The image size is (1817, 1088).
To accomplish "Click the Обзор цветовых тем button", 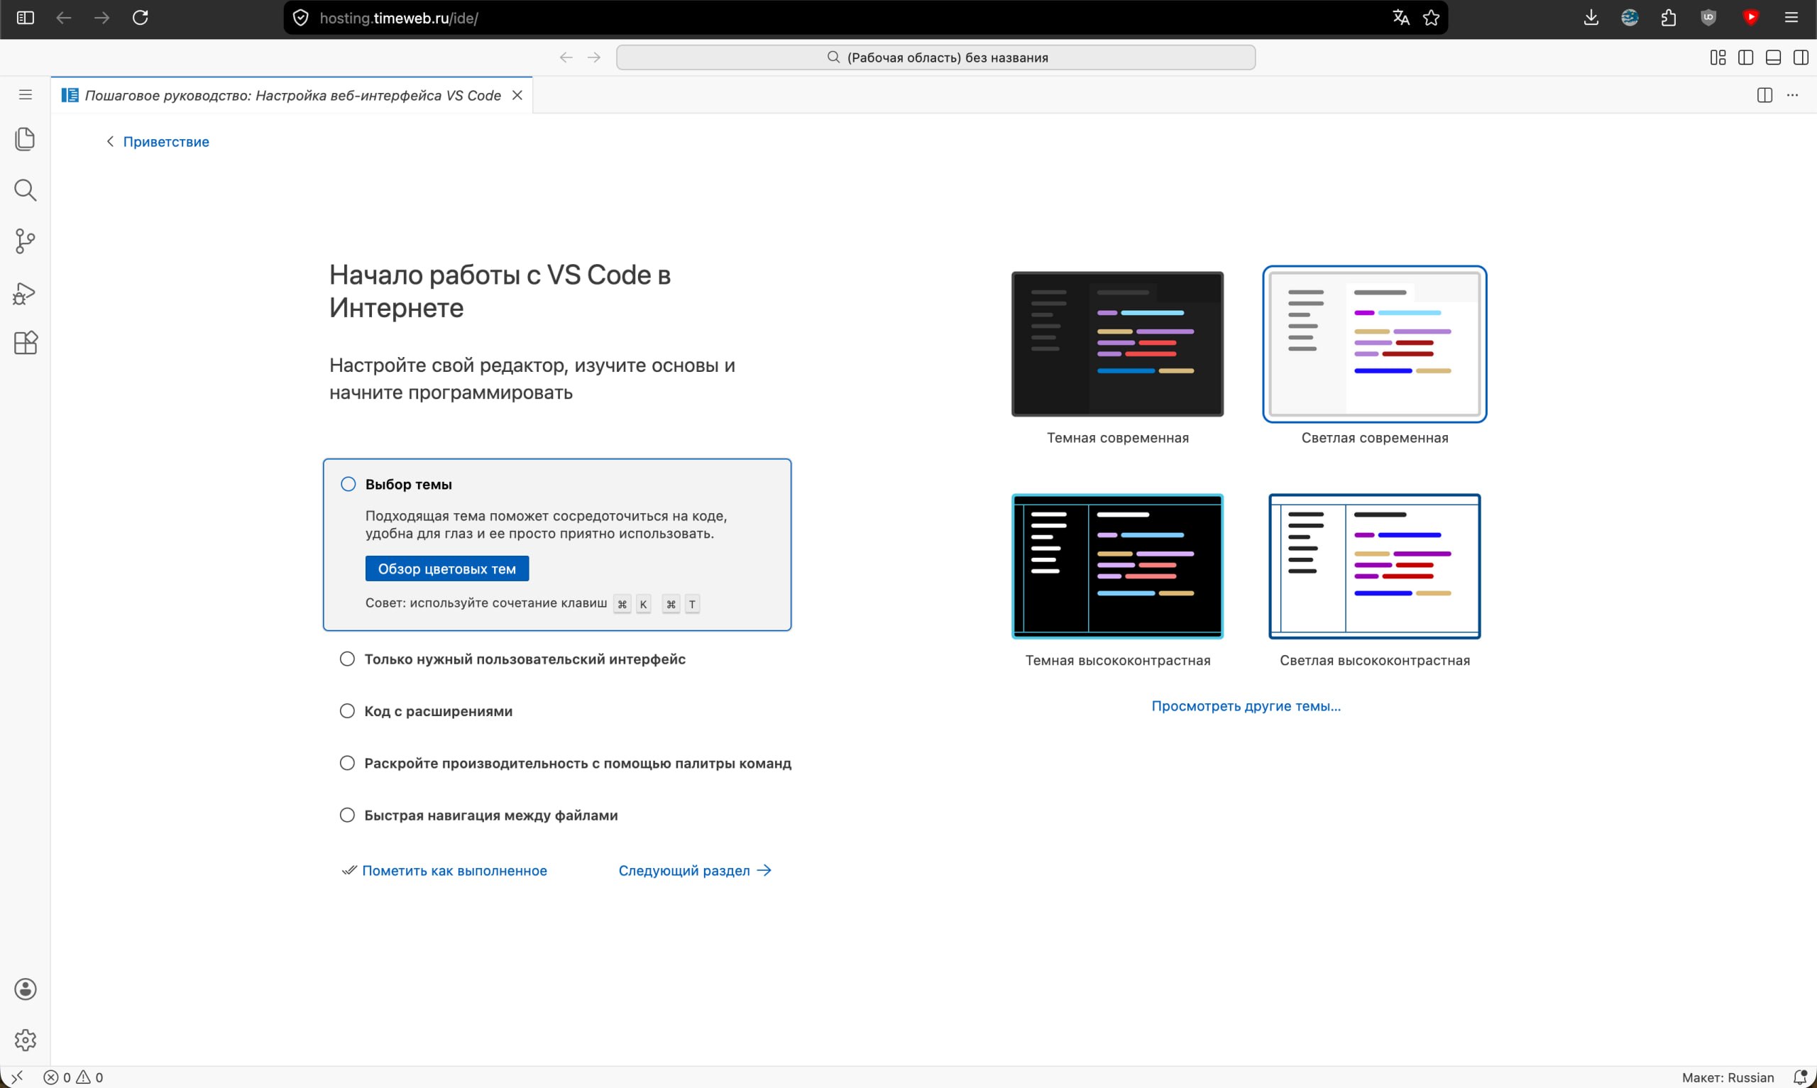I will tap(446, 568).
